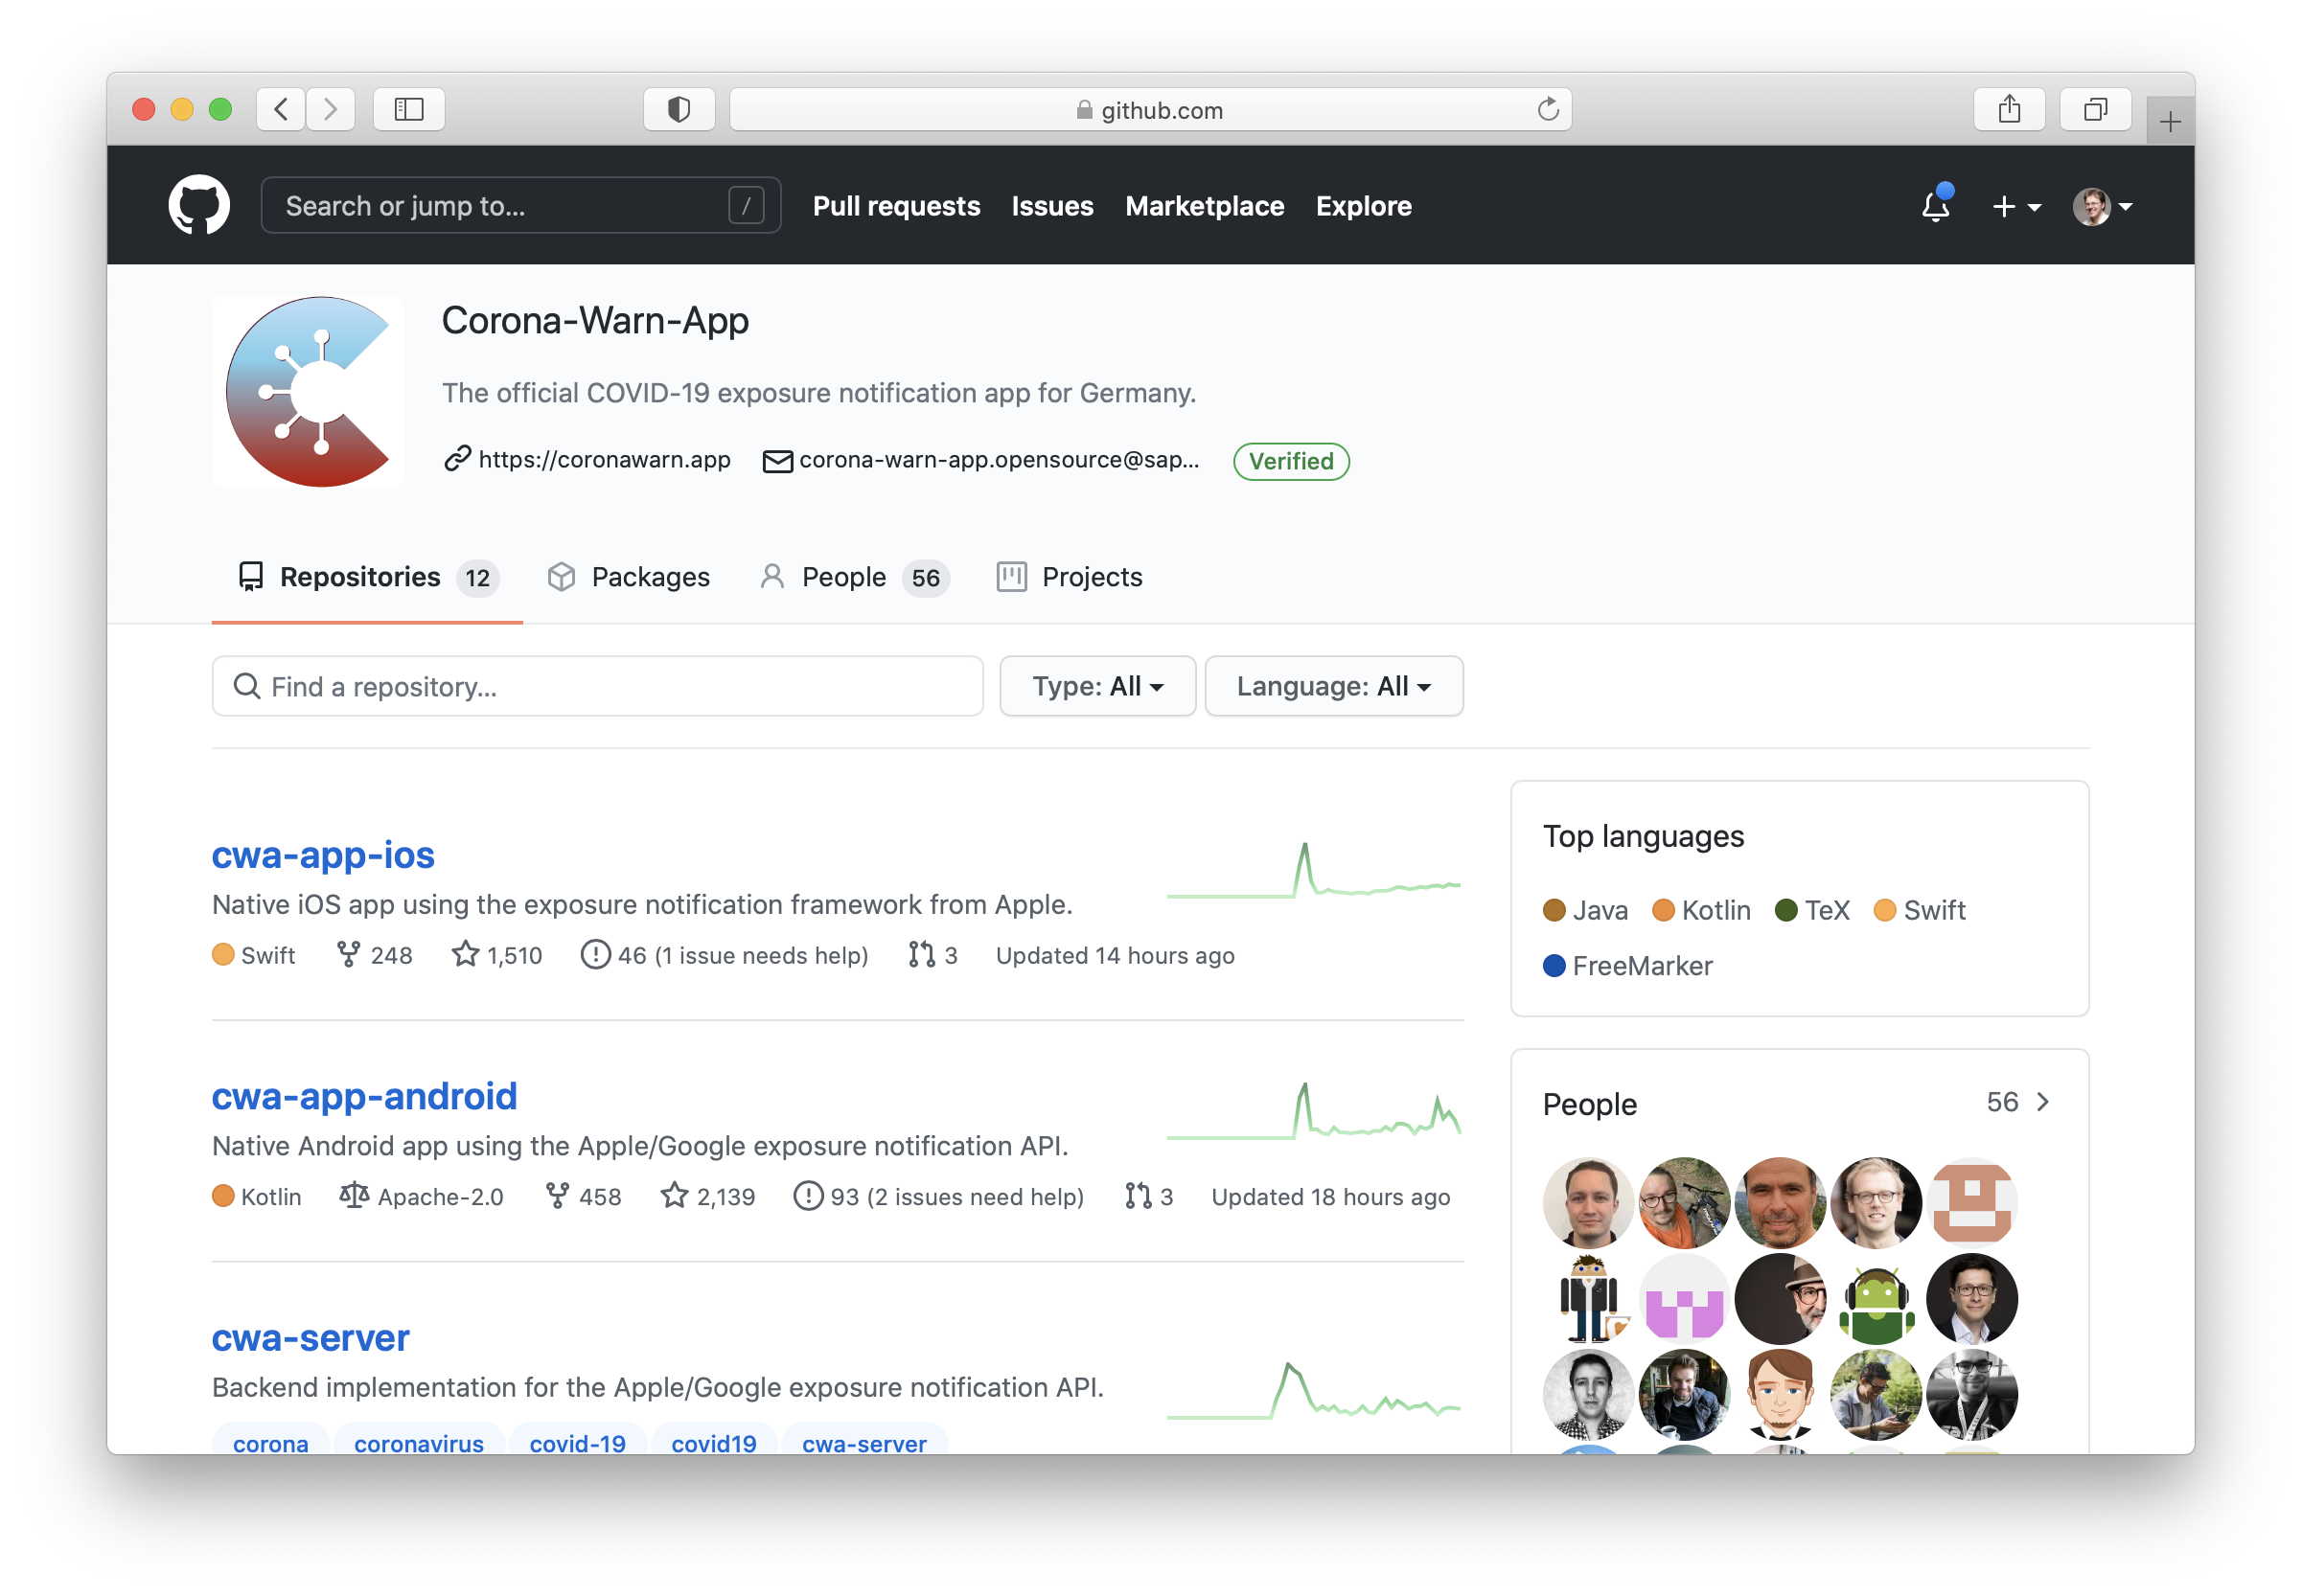2302x1596 pixels.
Task: Open Marketplace in header
Action: pyautogui.click(x=1205, y=206)
